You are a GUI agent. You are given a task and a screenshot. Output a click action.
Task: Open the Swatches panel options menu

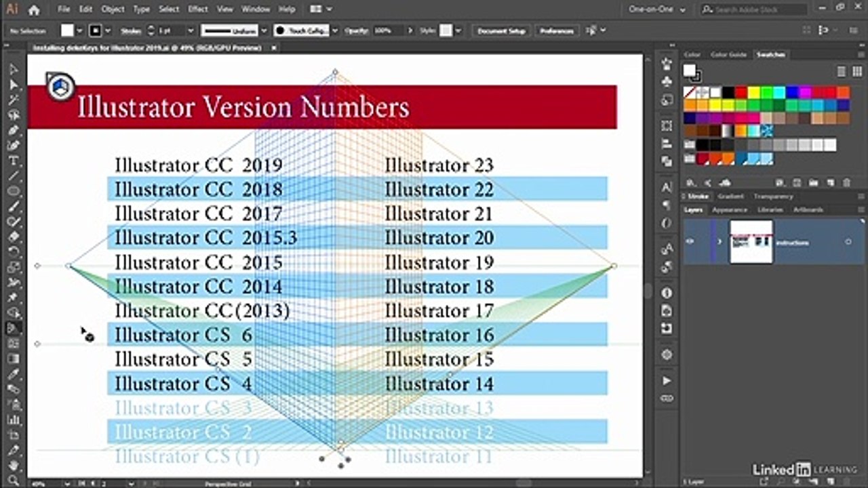(x=861, y=54)
